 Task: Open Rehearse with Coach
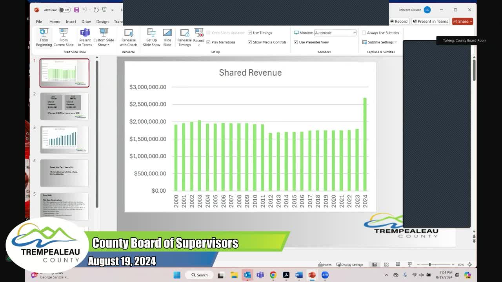(128, 38)
